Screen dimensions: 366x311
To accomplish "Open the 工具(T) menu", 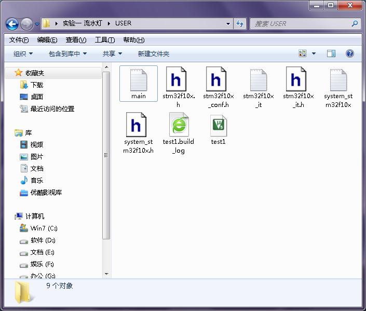I will (x=105, y=40).
